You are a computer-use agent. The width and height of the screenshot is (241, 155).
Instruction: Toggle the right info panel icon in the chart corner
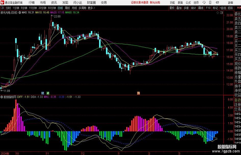[x=221, y=13]
